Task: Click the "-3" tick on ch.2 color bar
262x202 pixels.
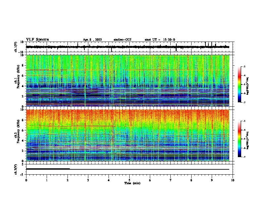Action: coord(244,121)
